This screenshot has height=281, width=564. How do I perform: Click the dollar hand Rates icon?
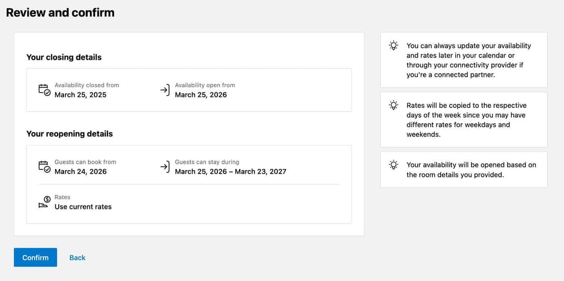pyautogui.click(x=44, y=202)
